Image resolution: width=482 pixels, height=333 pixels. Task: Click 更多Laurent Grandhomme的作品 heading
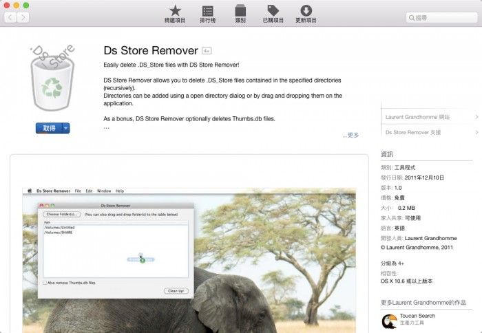tap(423, 303)
